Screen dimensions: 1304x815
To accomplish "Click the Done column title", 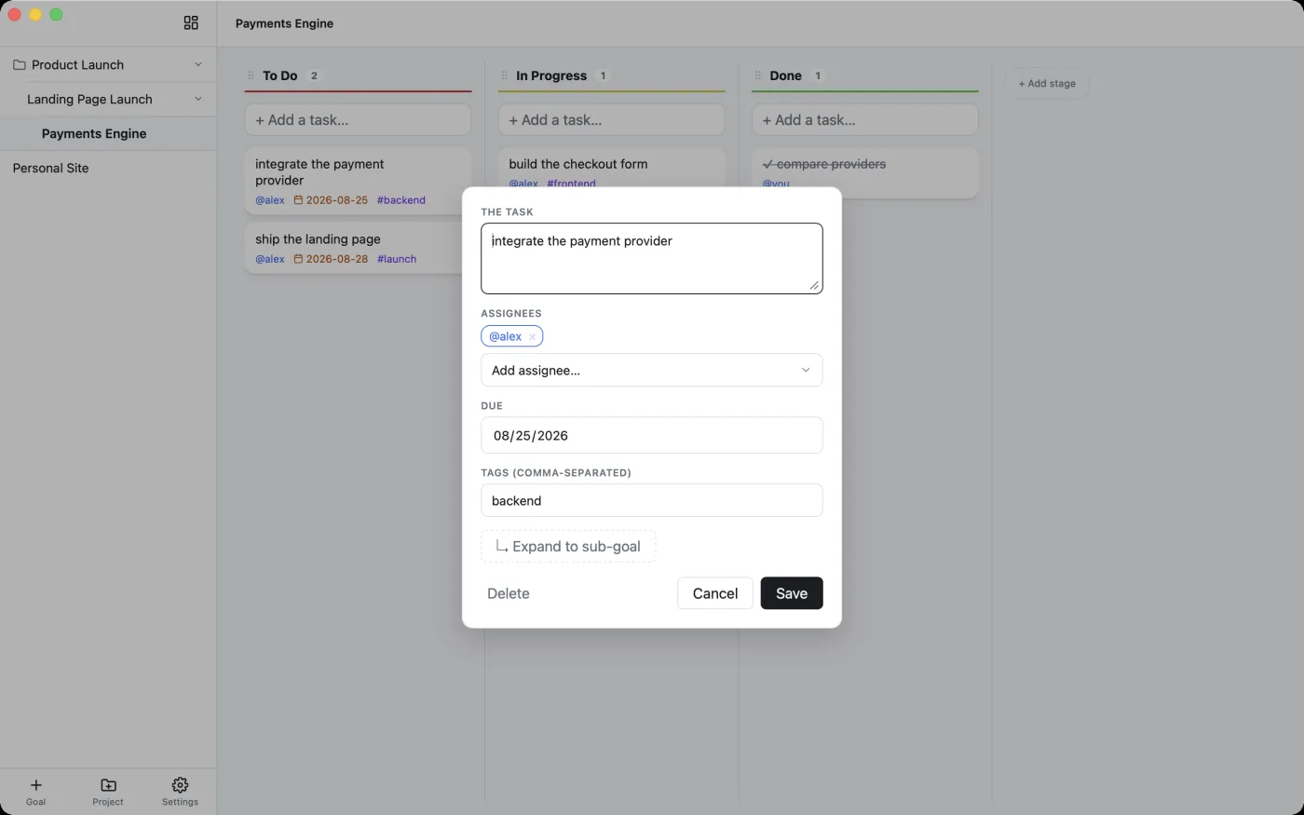I will [785, 75].
